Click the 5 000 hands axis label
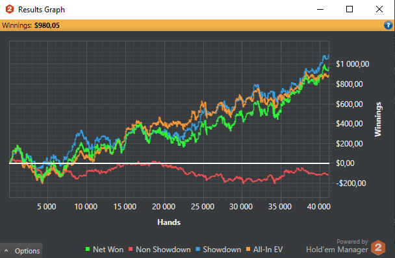395x258 pixels. point(47,207)
